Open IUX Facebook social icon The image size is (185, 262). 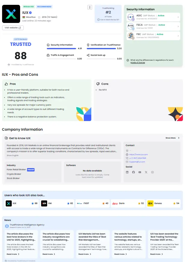(x=133, y=172)
